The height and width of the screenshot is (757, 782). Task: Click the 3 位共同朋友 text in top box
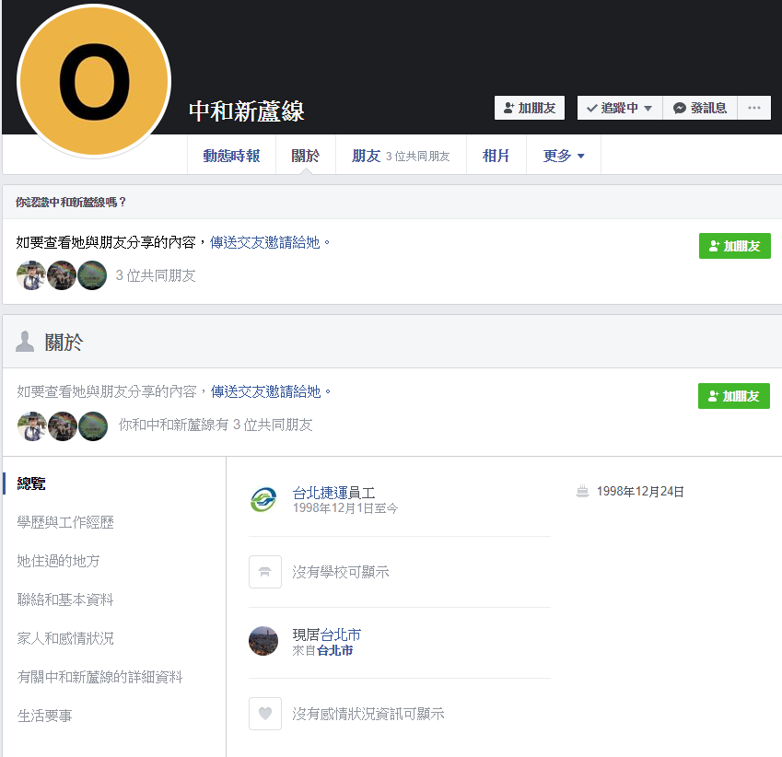tap(156, 275)
